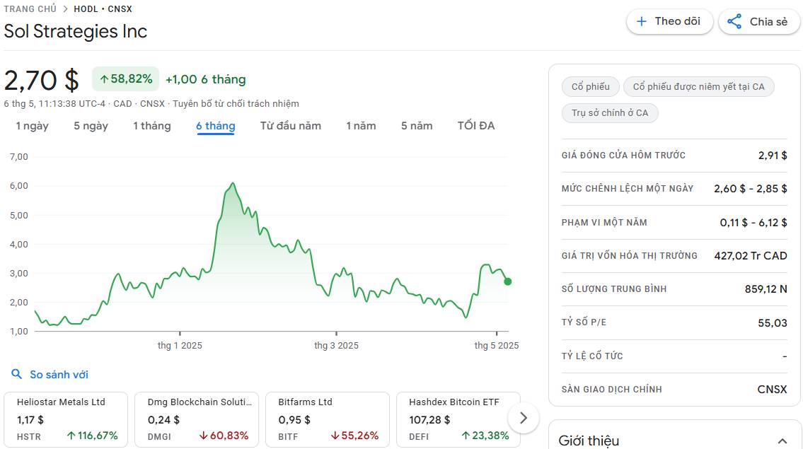
Task: Click the Trụ sở chính ở CA chip
Action: point(610,112)
